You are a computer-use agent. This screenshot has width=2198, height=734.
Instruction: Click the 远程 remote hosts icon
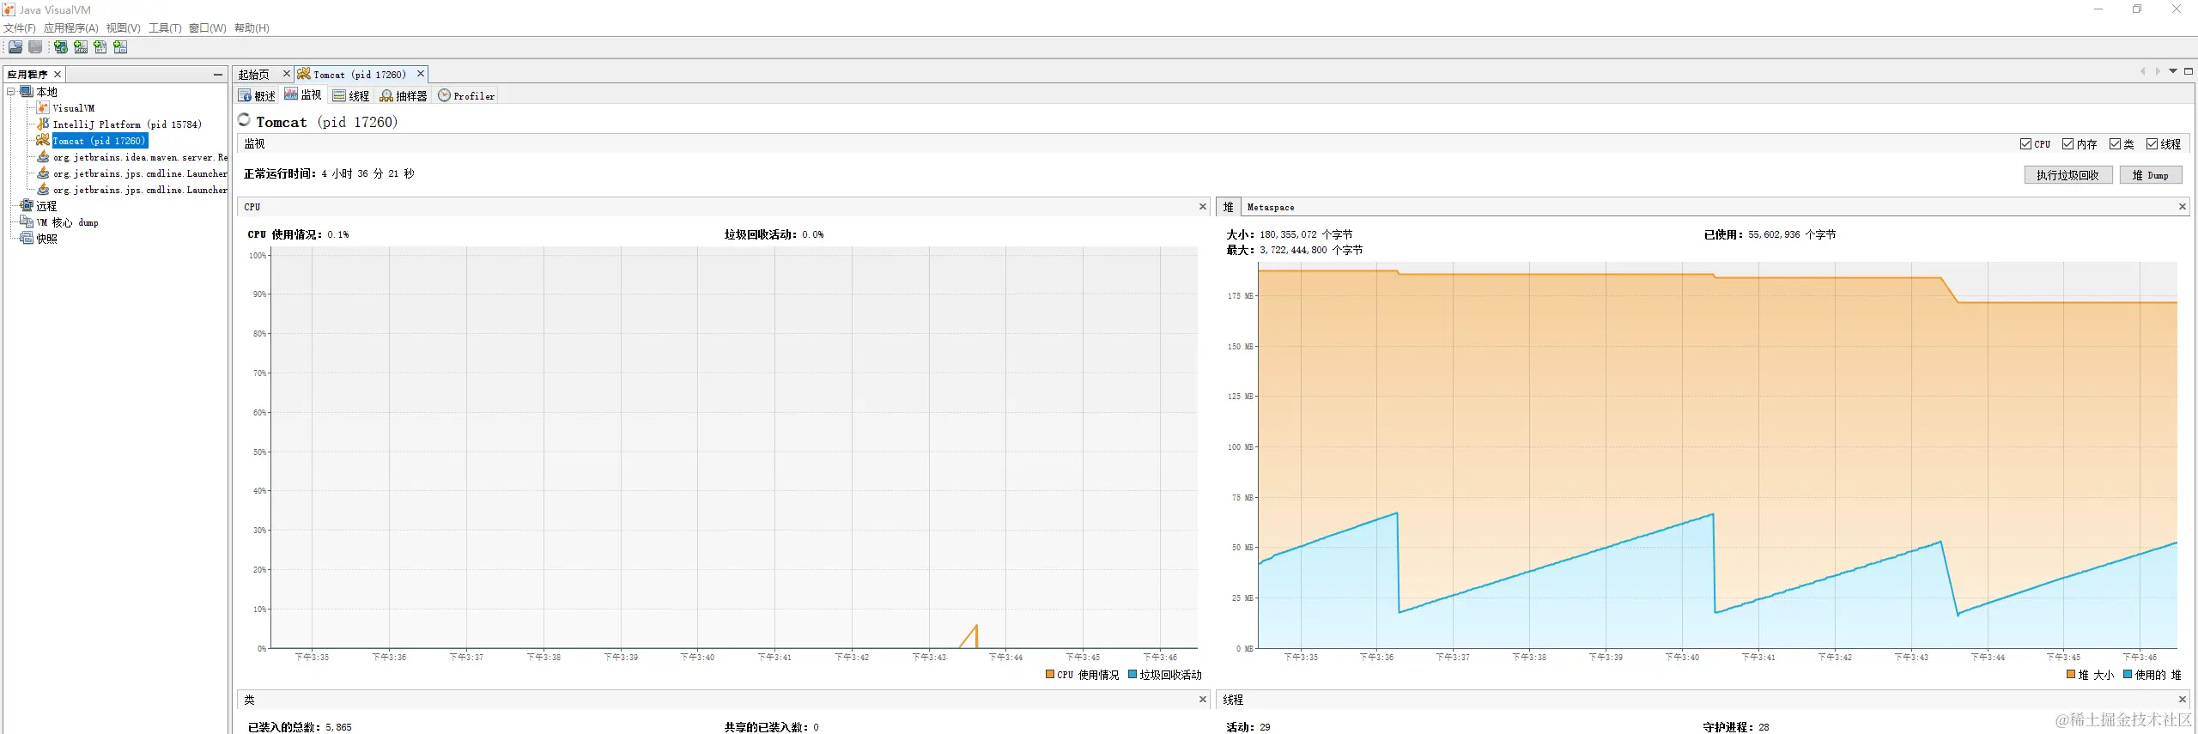tap(27, 206)
